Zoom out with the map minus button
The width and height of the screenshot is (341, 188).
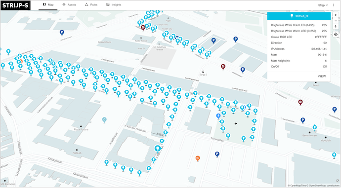point(336,21)
